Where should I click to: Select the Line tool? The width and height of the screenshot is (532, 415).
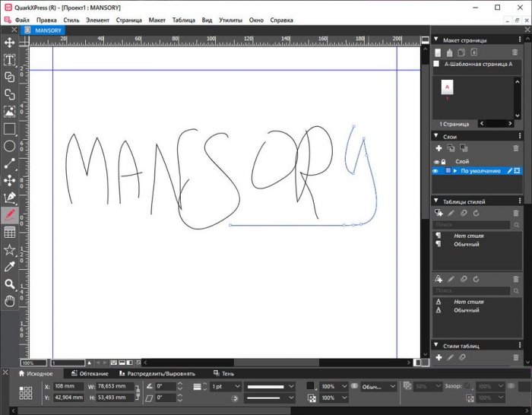(10, 163)
